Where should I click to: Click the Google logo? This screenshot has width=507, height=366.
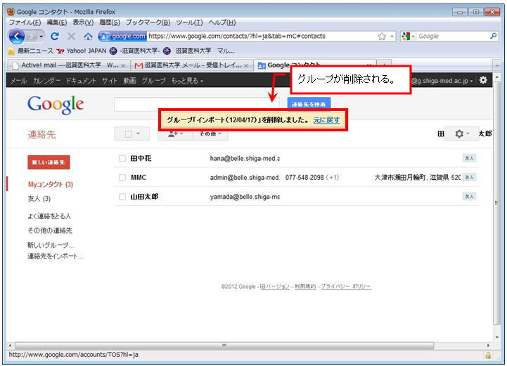coord(56,105)
